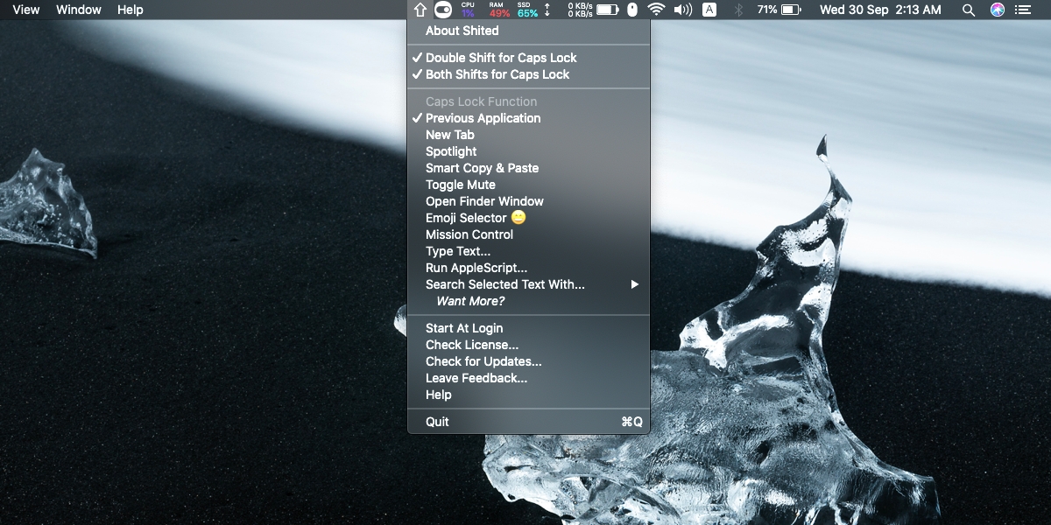Open the keyboard input source menu
Viewport: 1051px width, 525px height.
point(708,10)
